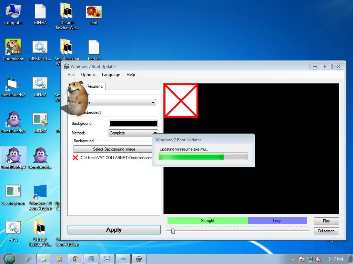Select the Loop animation segment

278,221
